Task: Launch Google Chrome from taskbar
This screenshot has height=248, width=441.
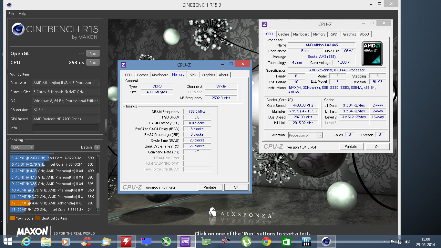Action: pos(266,242)
